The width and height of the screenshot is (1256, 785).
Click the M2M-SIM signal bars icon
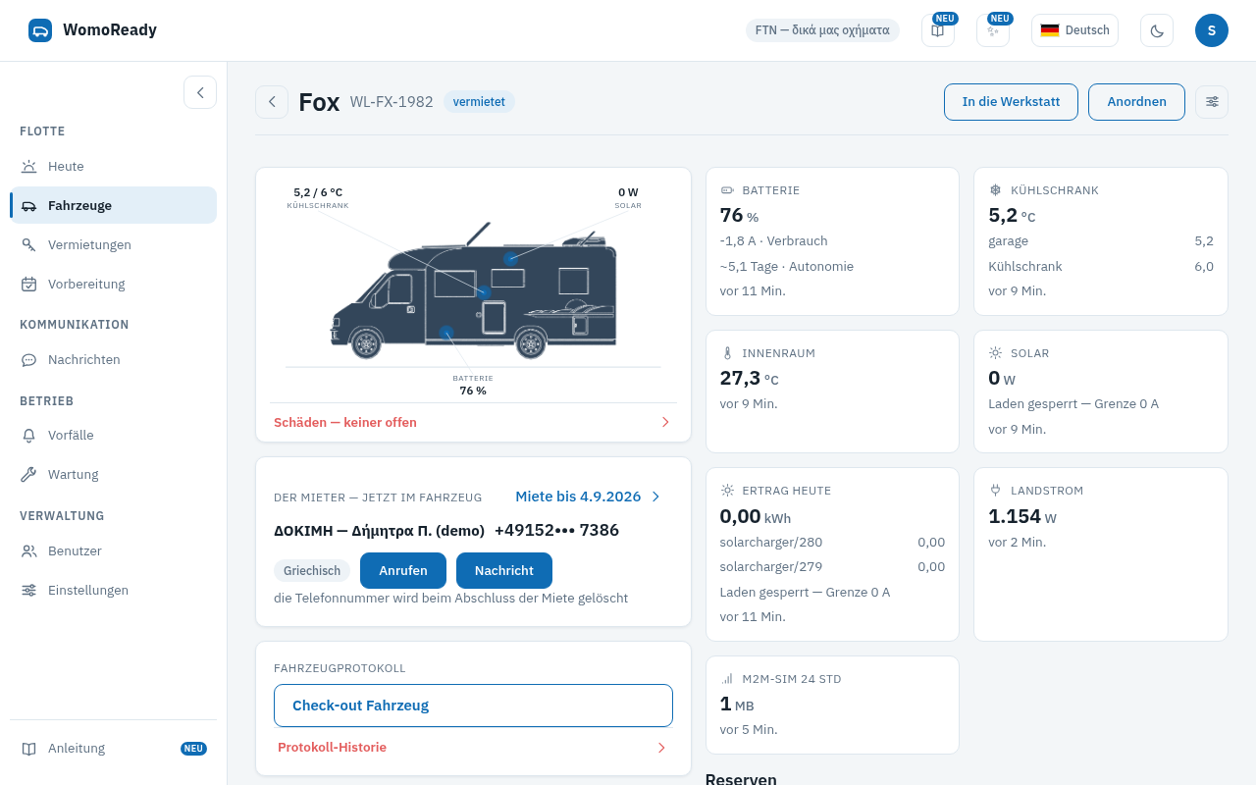[727, 679]
